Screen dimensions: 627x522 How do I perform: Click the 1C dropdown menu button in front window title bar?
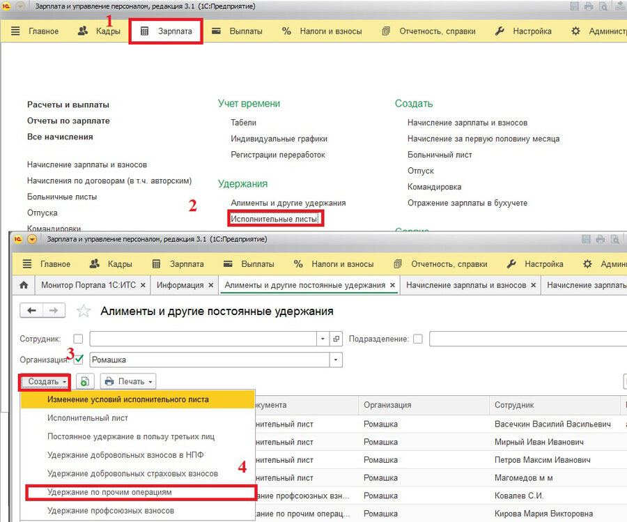coord(31,239)
